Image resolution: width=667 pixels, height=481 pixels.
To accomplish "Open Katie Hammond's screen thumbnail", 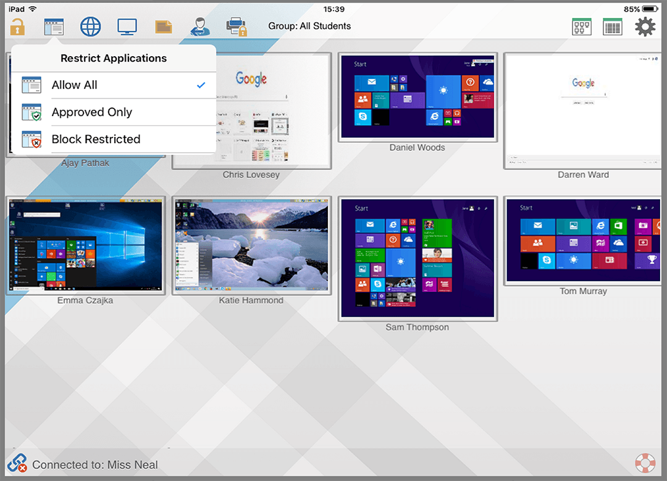I will pos(251,245).
